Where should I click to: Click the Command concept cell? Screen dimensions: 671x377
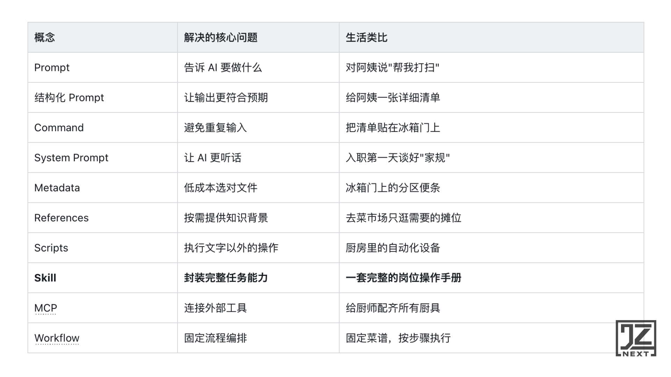(59, 127)
